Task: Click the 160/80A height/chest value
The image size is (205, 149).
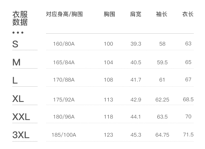Action: click(64, 44)
